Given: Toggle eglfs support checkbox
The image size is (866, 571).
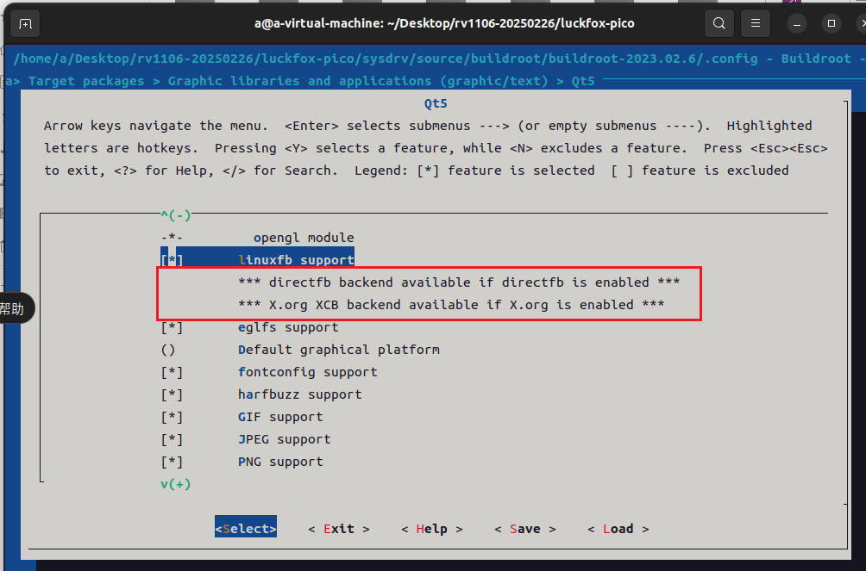Looking at the screenshot, I should [x=172, y=327].
